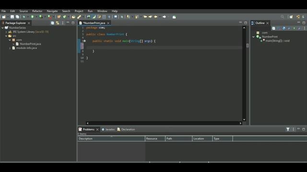Image resolution: width=307 pixels, height=172 pixels.
Task: Click the New file wizard icon
Action: 4,17
